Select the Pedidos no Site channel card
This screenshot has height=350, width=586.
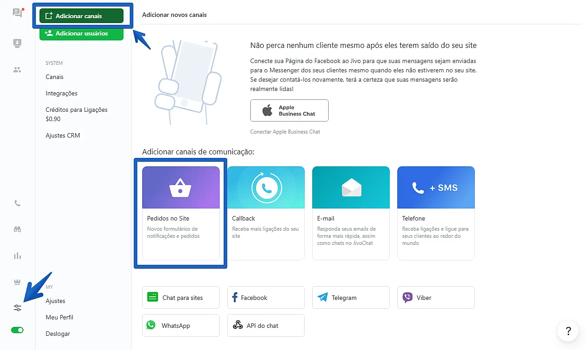pyautogui.click(x=181, y=213)
